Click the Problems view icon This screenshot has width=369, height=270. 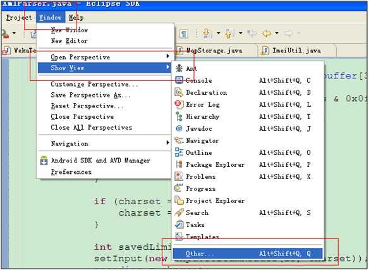click(179, 176)
